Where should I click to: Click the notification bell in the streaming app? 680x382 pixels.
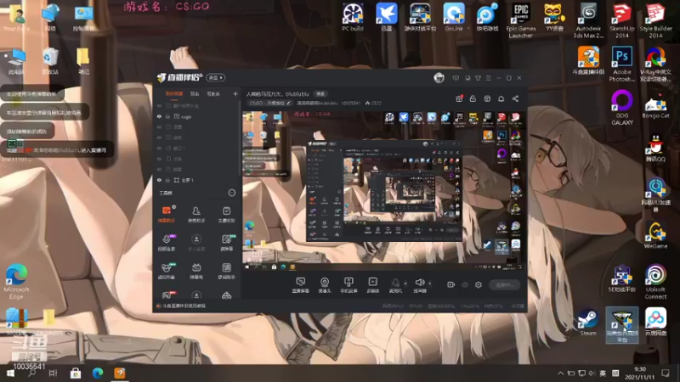tap(501, 98)
